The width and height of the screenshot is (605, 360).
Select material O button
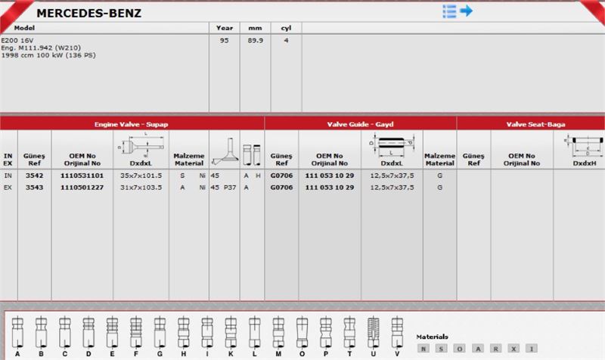tap(459, 349)
